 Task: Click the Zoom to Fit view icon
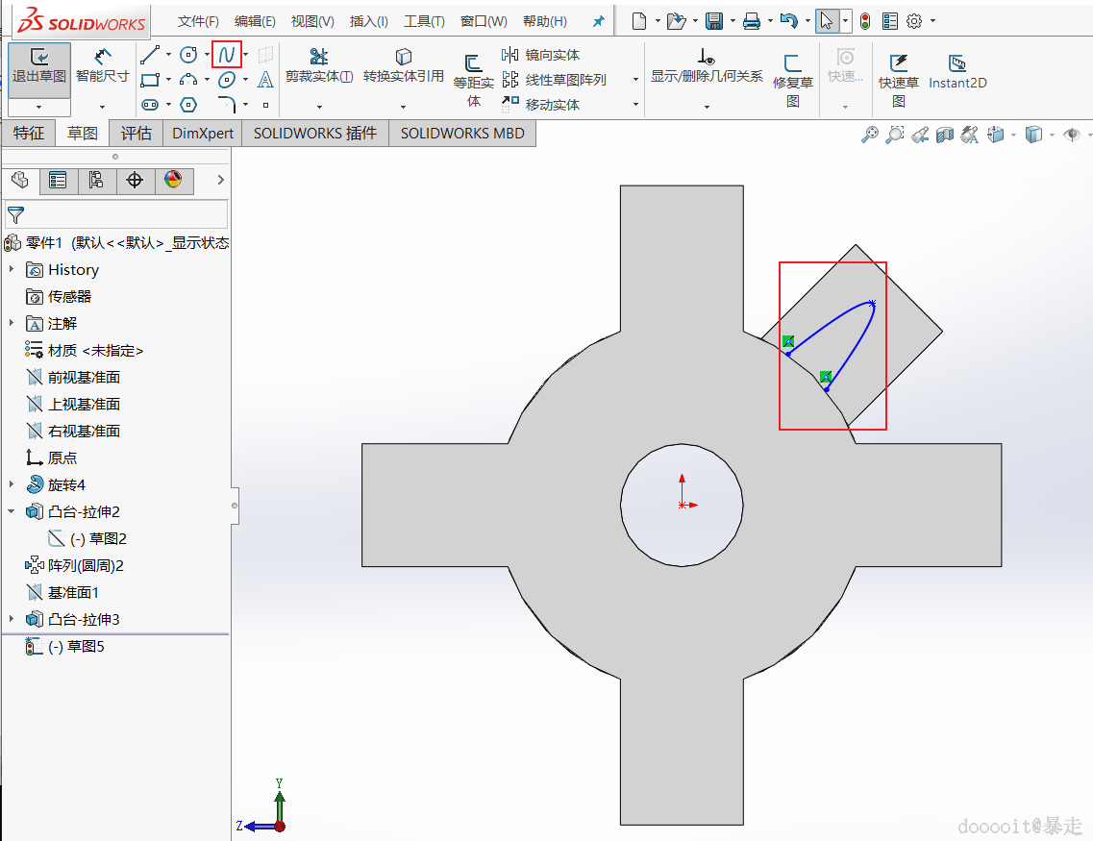tap(869, 135)
